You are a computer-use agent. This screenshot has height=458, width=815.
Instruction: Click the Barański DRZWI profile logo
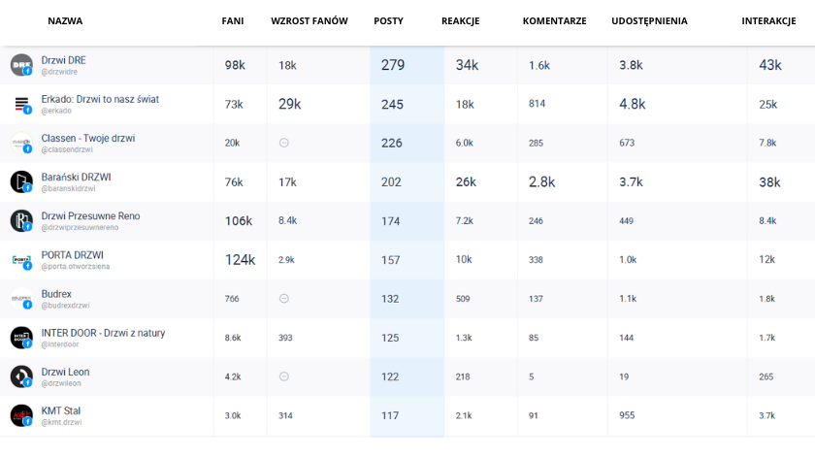(21, 181)
